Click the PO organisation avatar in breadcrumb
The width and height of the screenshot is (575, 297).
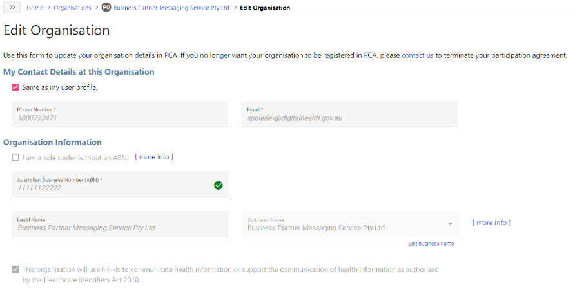point(106,7)
